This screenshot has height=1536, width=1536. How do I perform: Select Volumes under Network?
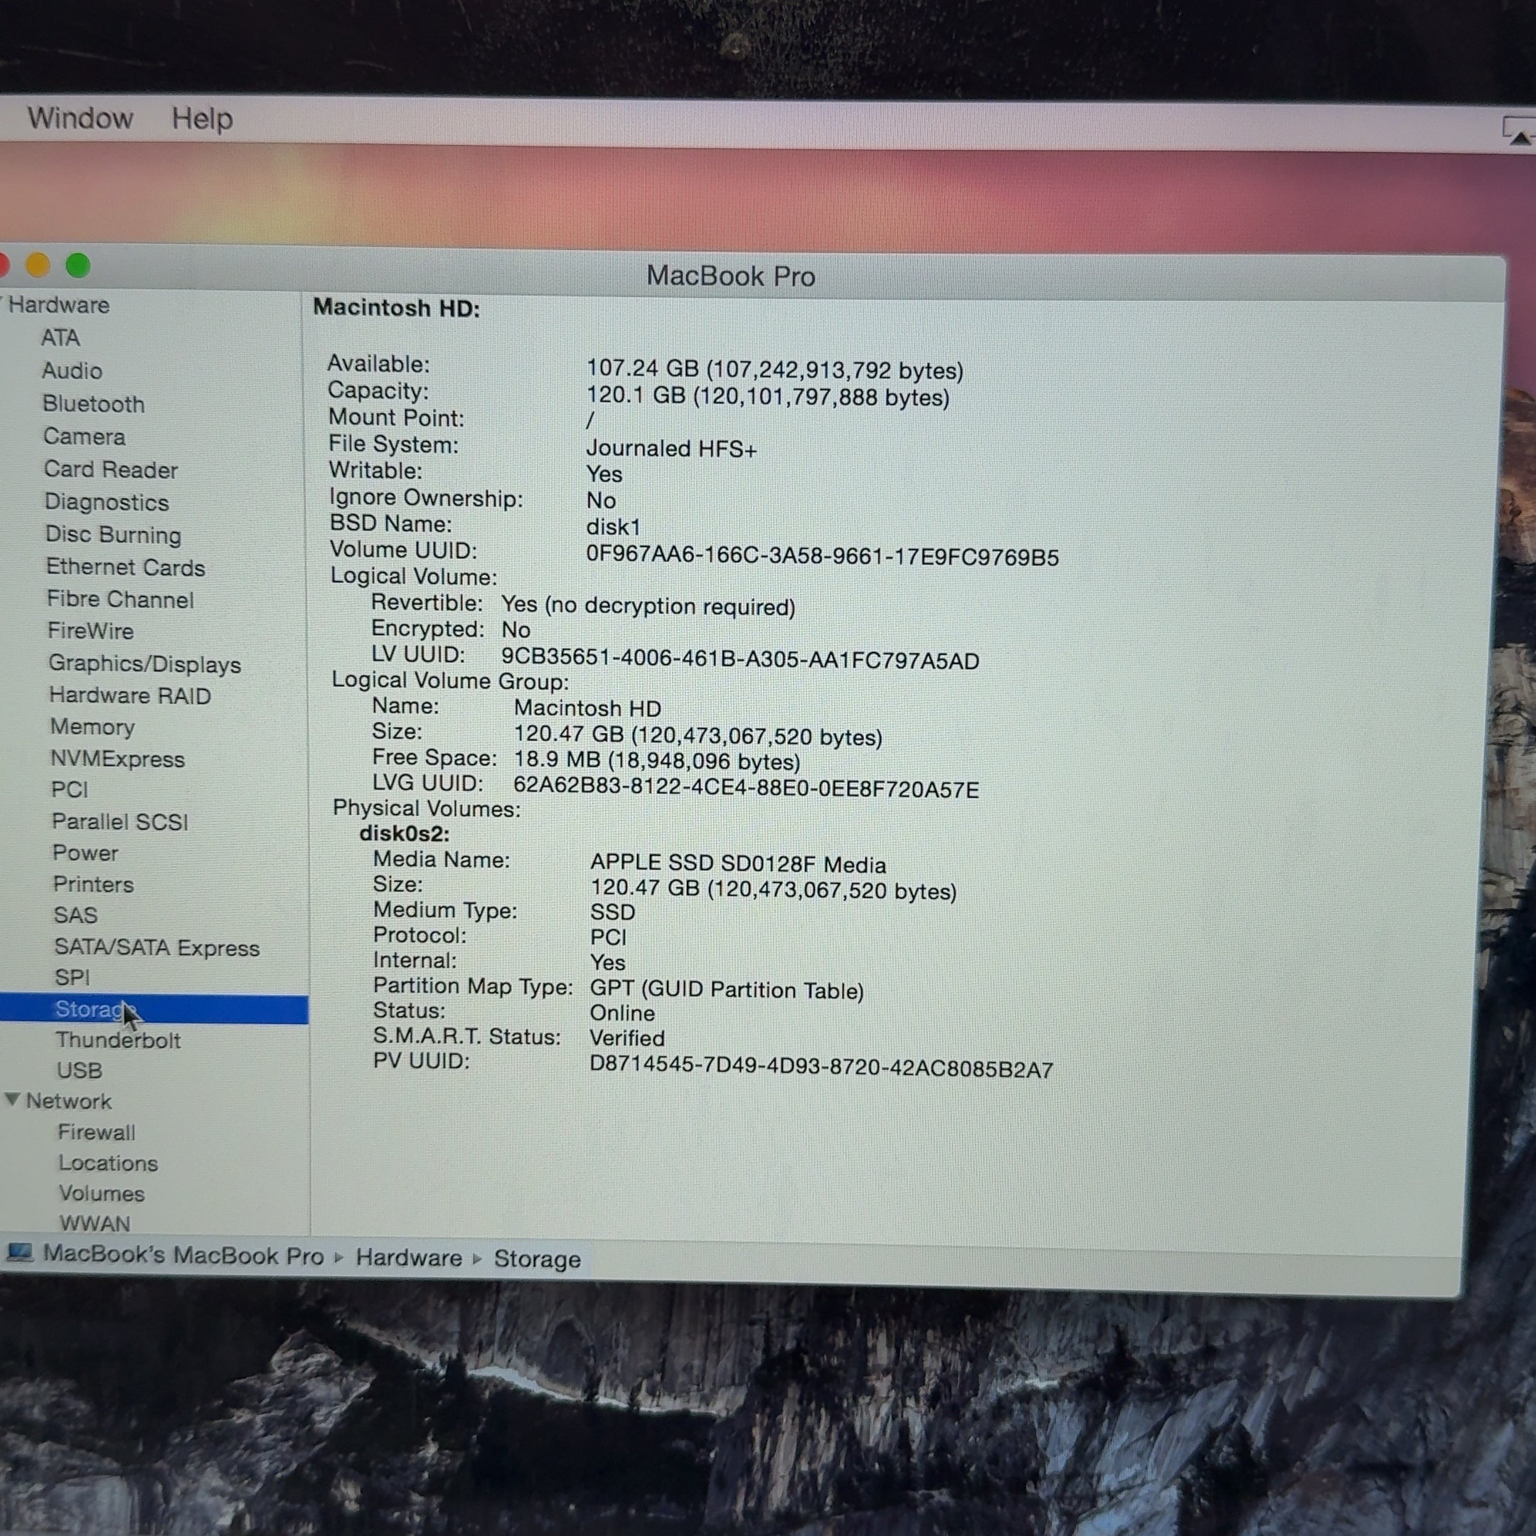[x=102, y=1193]
